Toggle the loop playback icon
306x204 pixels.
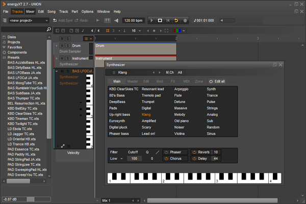(176, 20)
